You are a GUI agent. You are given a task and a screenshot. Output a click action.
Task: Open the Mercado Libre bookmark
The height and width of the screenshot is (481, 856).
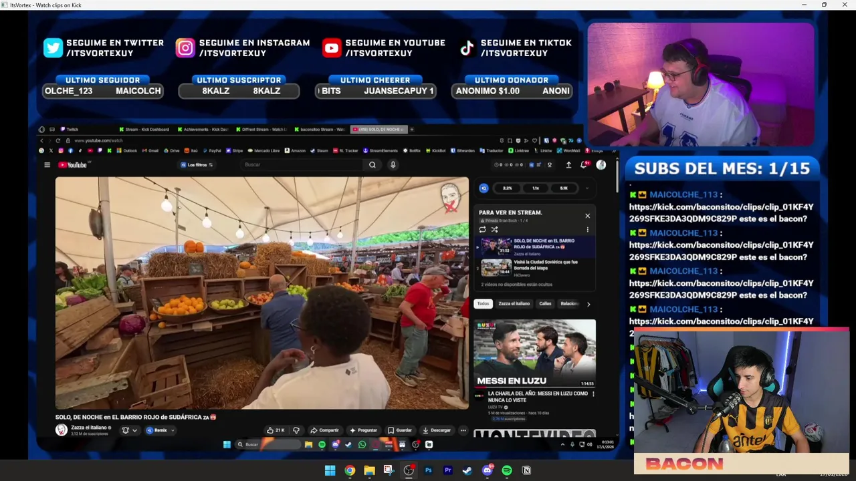click(x=263, y=150)
